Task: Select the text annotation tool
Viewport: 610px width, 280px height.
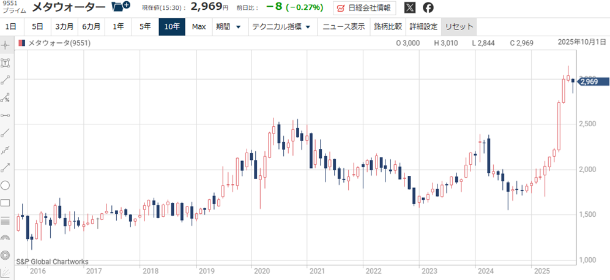Action: pos(6,62)
